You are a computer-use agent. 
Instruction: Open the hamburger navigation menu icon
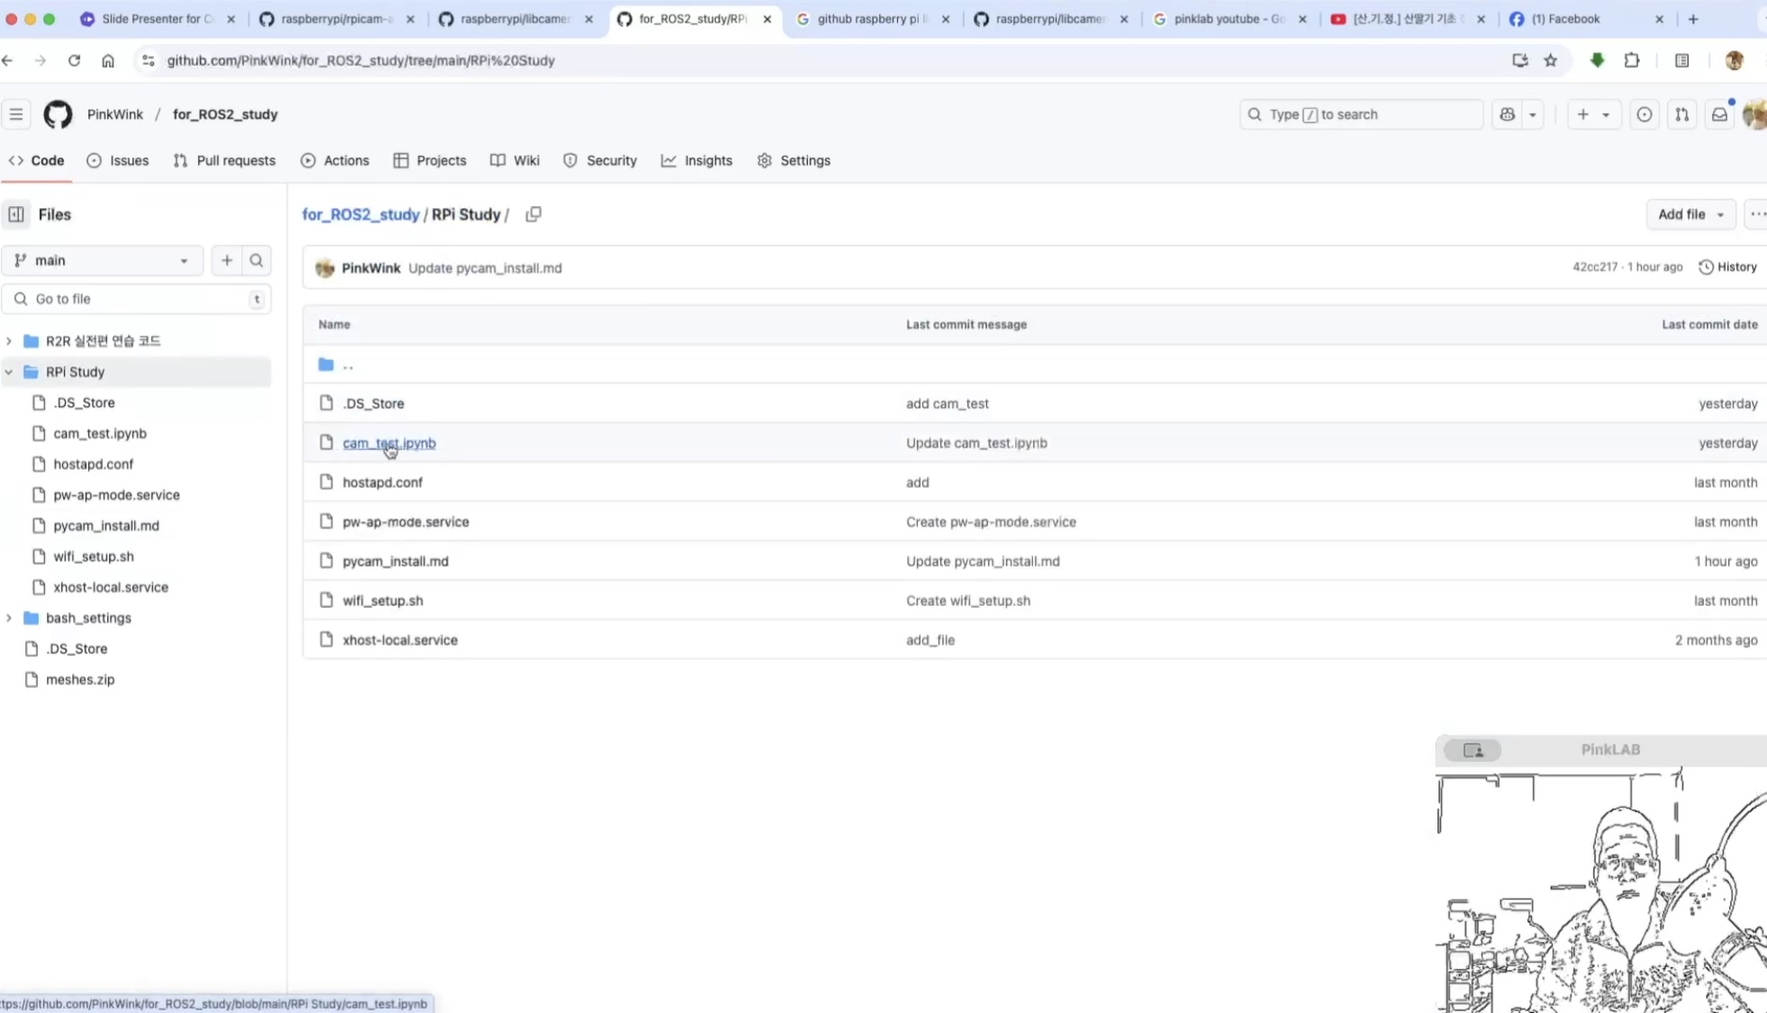pos(16,114)
